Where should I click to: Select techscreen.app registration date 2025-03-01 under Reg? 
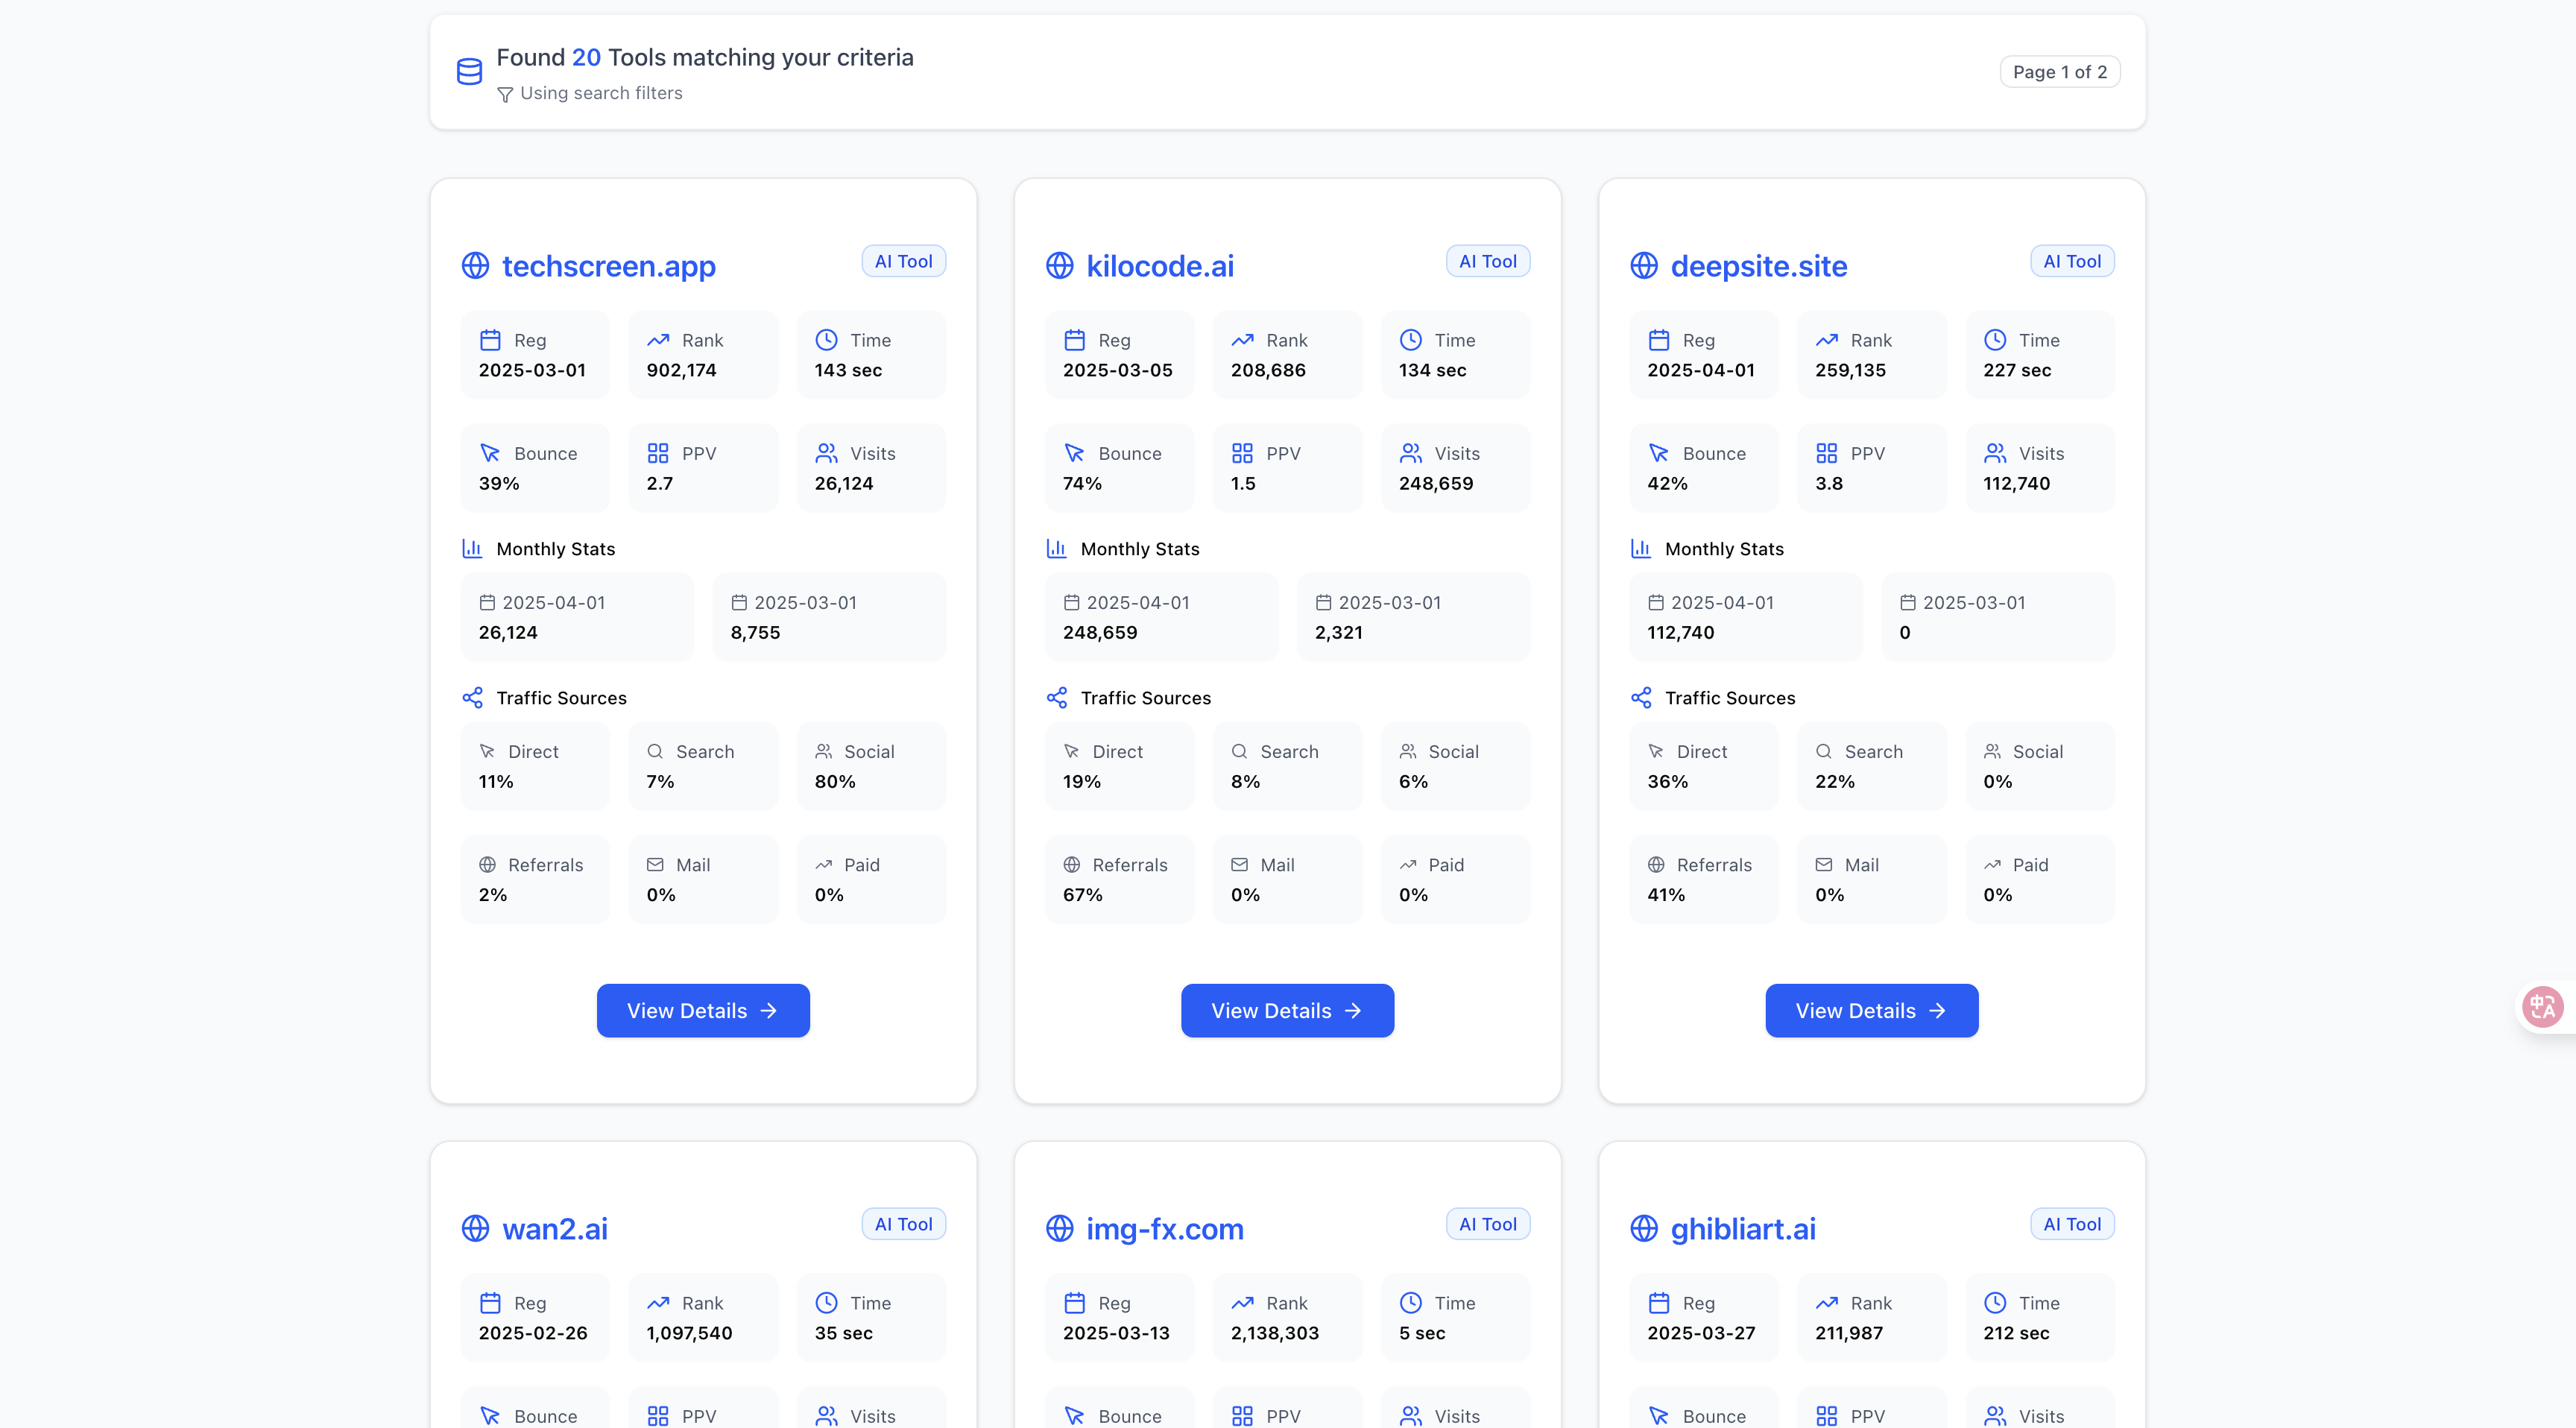[x=531, y=370]
